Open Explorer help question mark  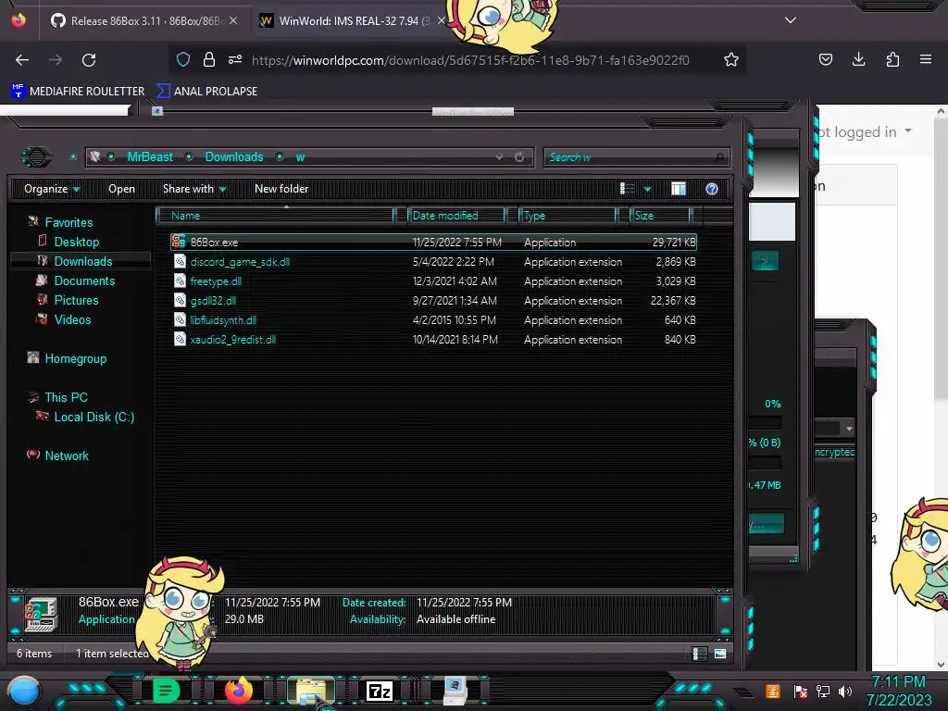click(712, 189)
